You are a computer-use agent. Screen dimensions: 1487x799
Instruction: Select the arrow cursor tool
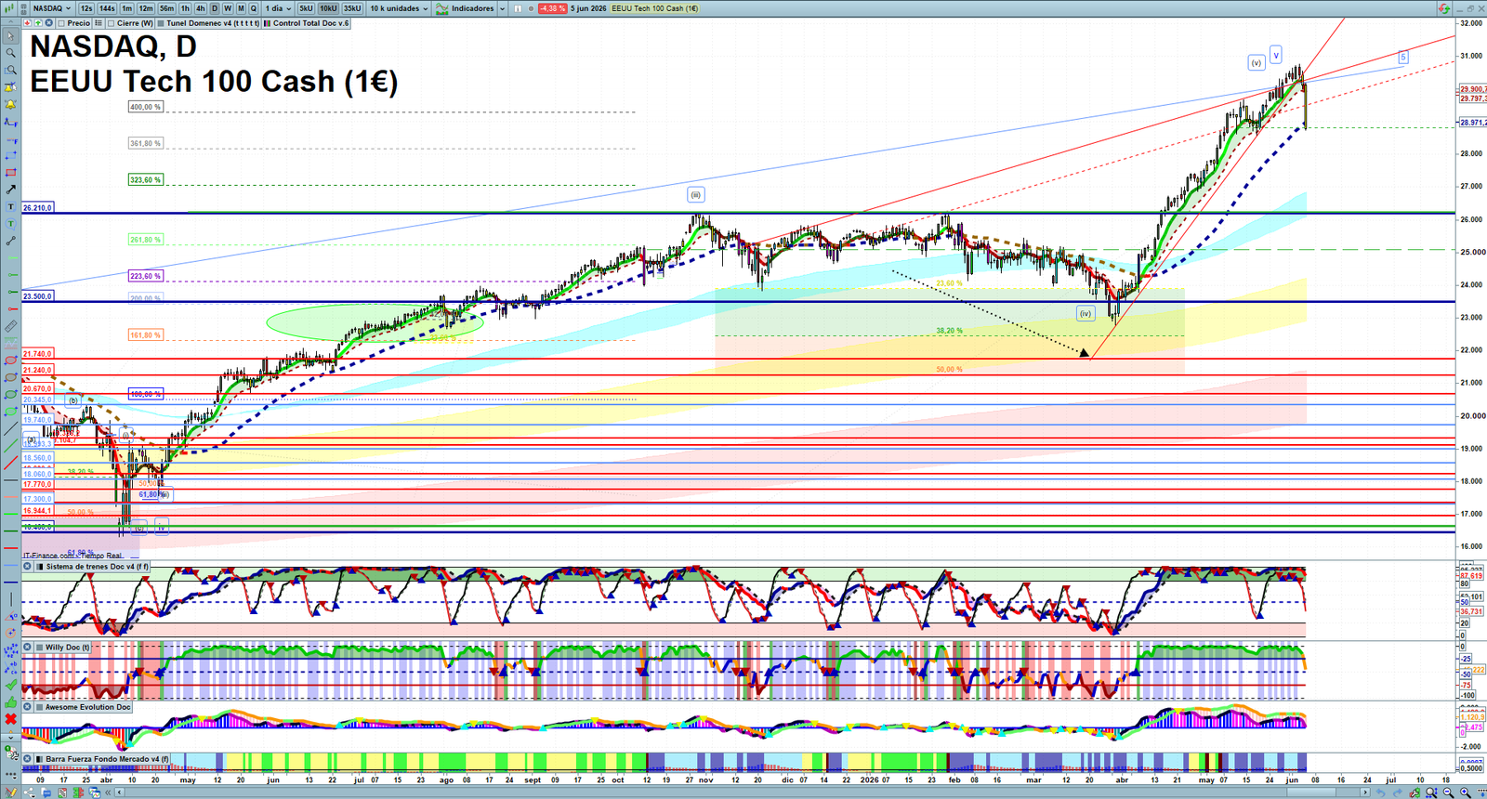click(10, 36)
